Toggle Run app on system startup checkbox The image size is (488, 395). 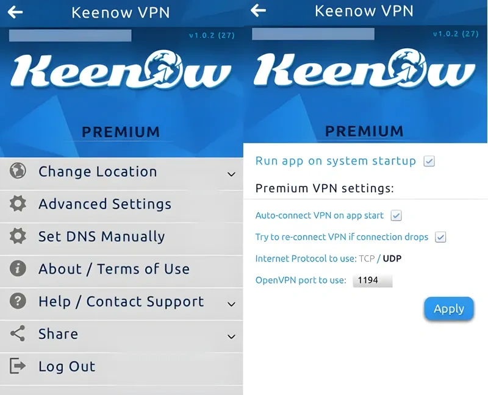[429, 161]
